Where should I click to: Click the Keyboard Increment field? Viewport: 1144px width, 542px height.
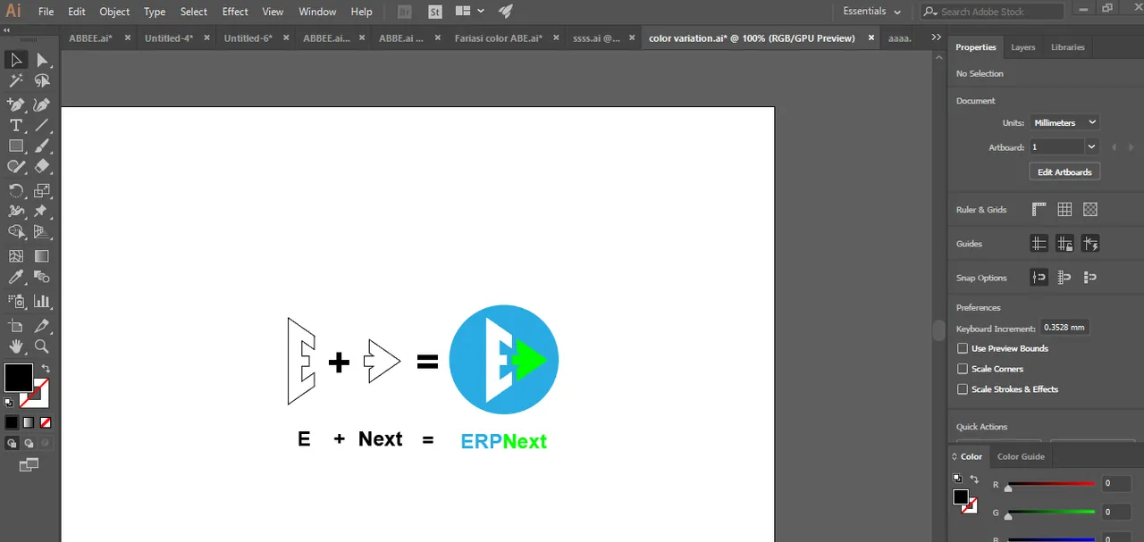coord(1065,328)
